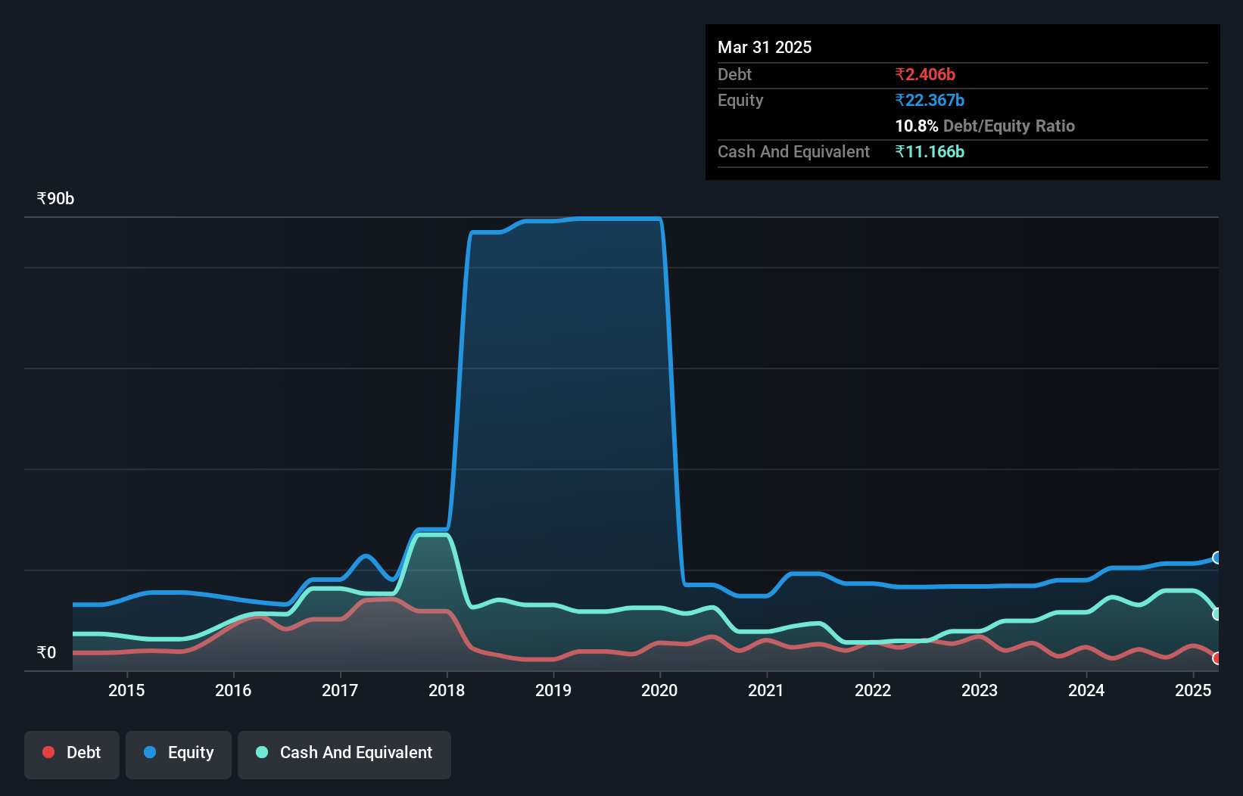Click the ₹0 y-axis label
This screenshot has width=1243, height=796.
pyautogui.click(x=46, y=652)
